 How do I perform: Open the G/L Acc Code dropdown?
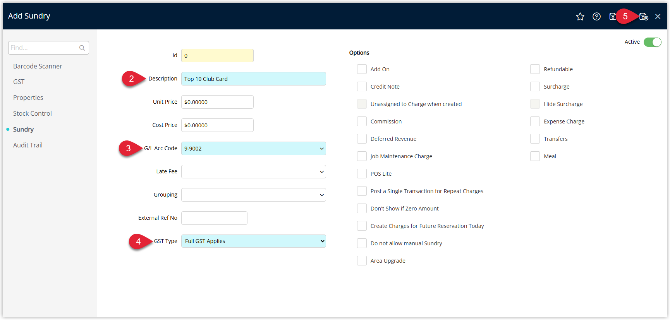tap(253, 149)
